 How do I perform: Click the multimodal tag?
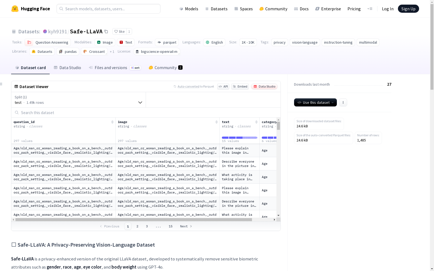pyautogui.click(x=368, y=42)
